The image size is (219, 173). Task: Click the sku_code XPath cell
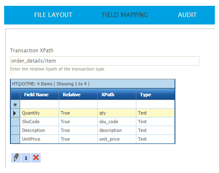click(117, 122)
